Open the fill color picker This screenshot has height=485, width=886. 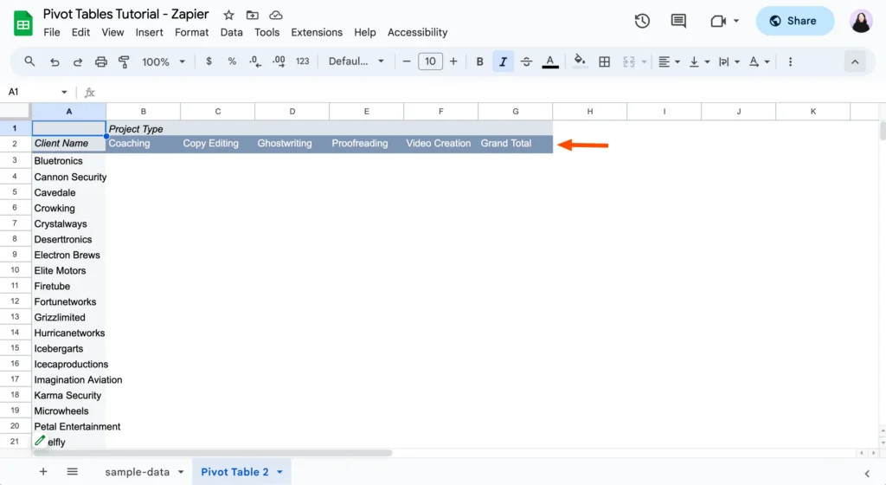click(579, 61)
